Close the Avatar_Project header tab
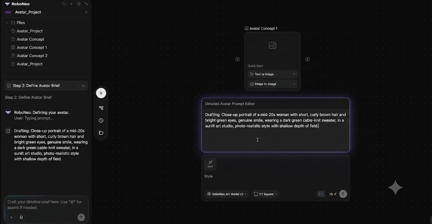Viewport: 432px width, 224px height. [x=86, y=12]
